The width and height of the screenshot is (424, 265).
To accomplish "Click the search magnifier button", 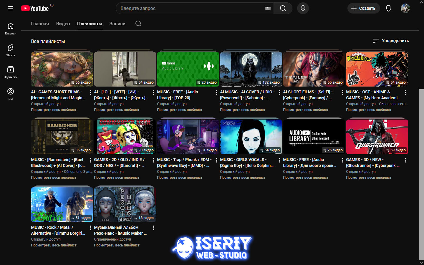I will tap(283, 8).
